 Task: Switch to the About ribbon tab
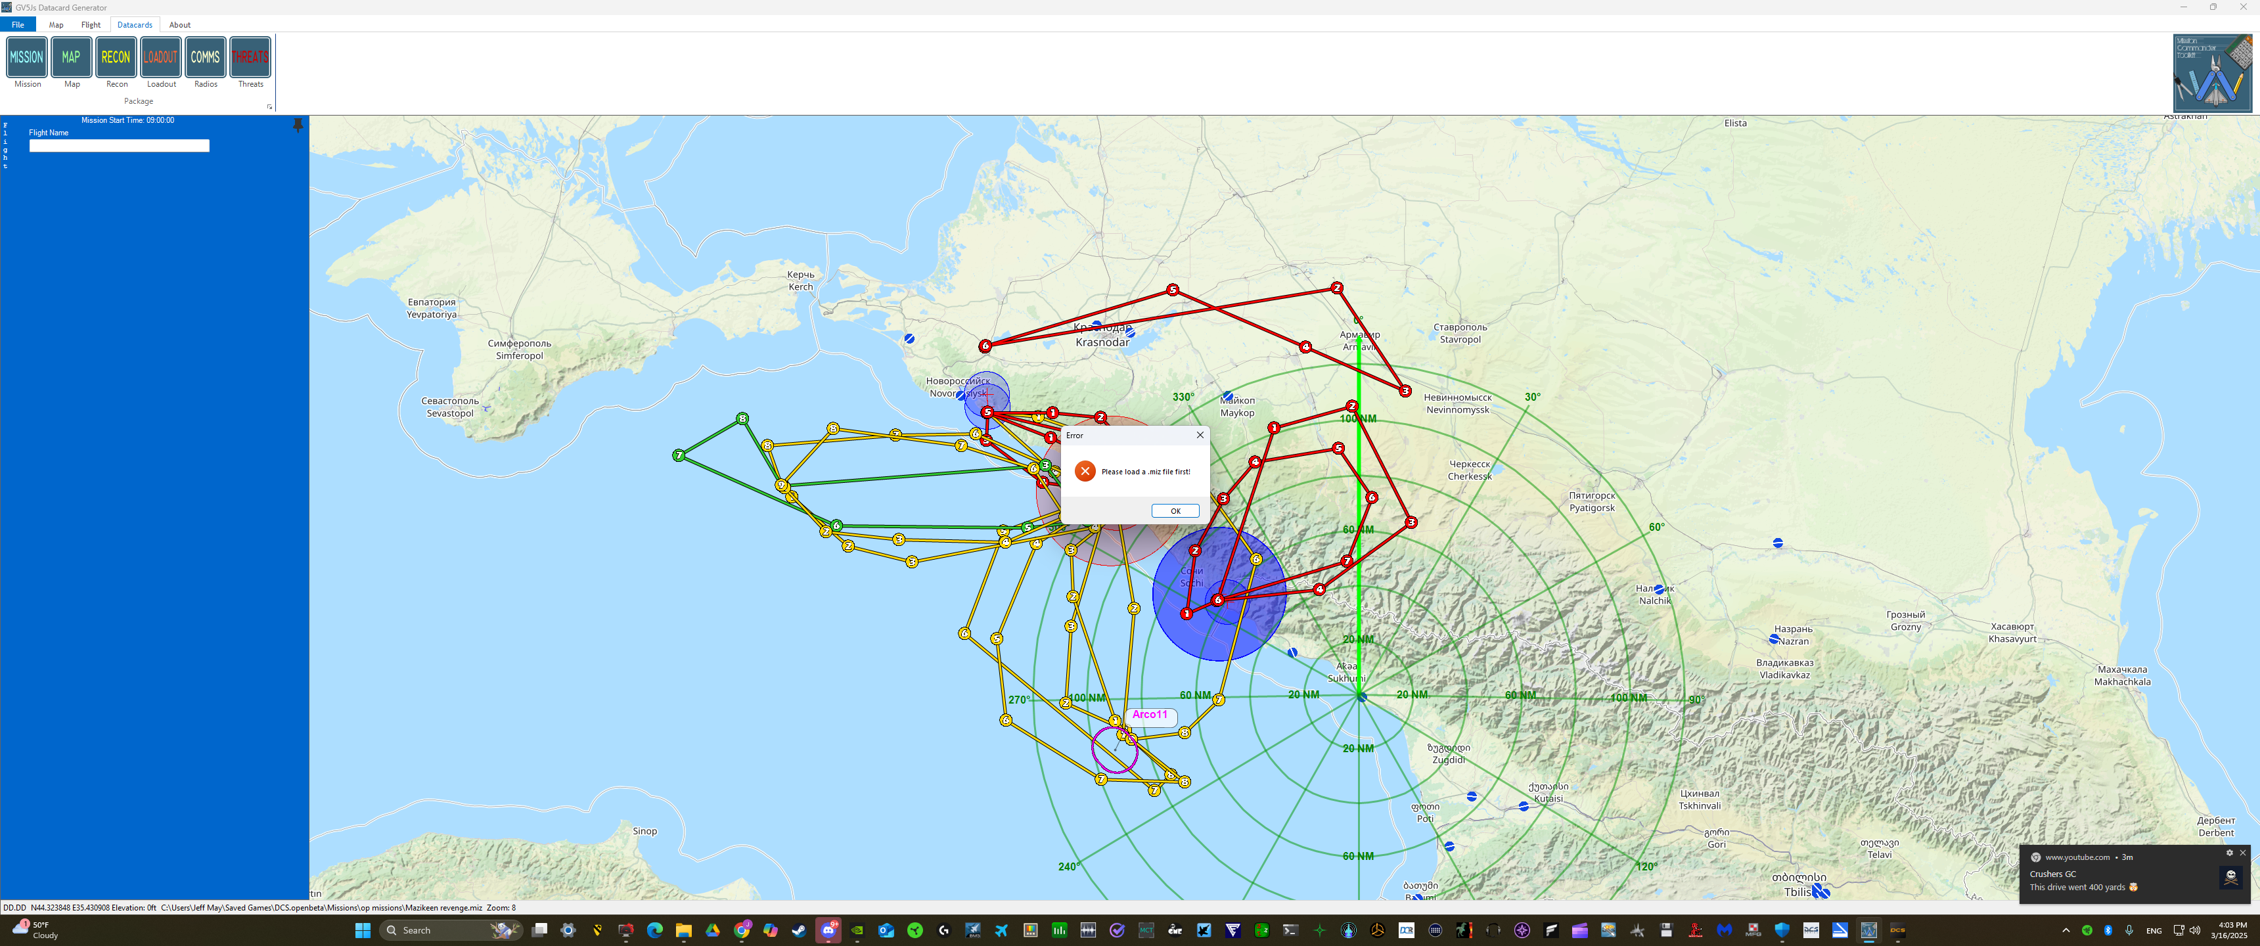click(180, 24)
